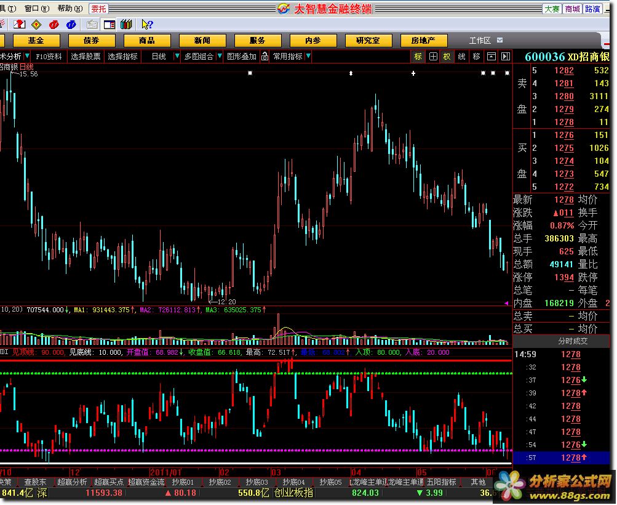
Task: Switch to the 商品 tab
Action: pyautogui.click(x=147, y=40)
